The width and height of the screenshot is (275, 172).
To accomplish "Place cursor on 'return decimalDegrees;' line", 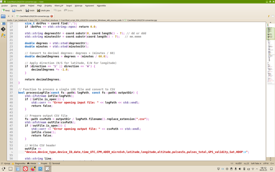I will tap(43, 79).
